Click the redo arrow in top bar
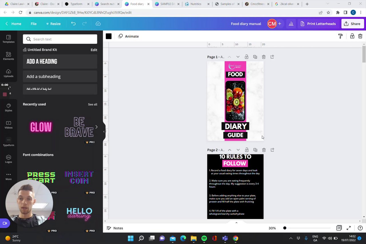Viewport: 366px width, 244px height. click(85, 24)
